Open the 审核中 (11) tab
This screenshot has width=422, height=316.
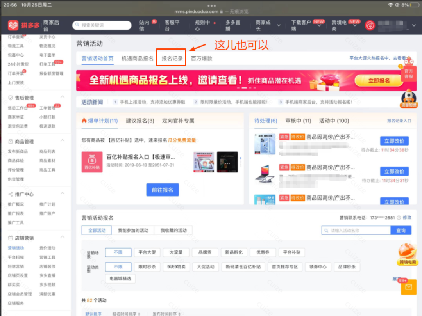click(x=298, y=121)
